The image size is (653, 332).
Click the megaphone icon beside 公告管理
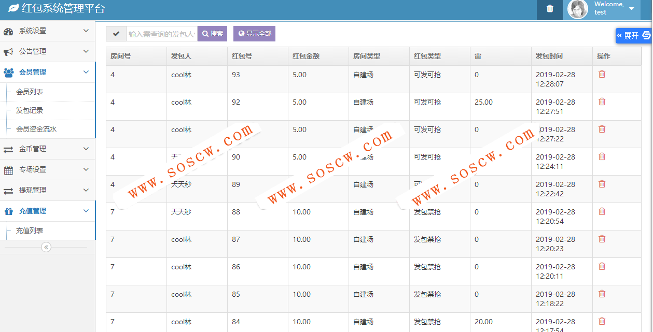pos(8,52)
